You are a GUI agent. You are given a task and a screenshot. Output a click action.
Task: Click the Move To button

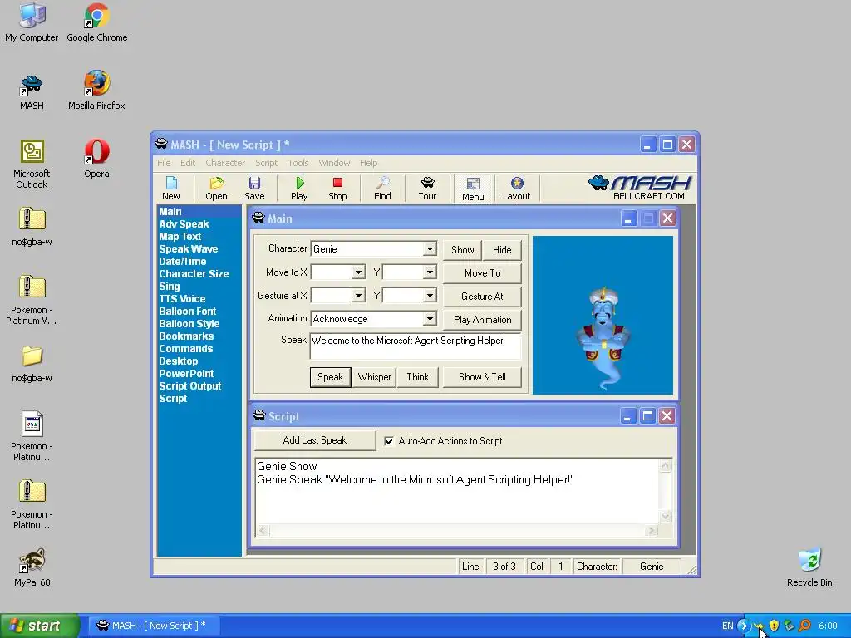pos(483,273)
